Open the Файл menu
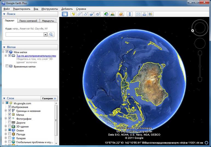Image resolution: width=211 pixels, height=147 pixels. coord(7,9)
